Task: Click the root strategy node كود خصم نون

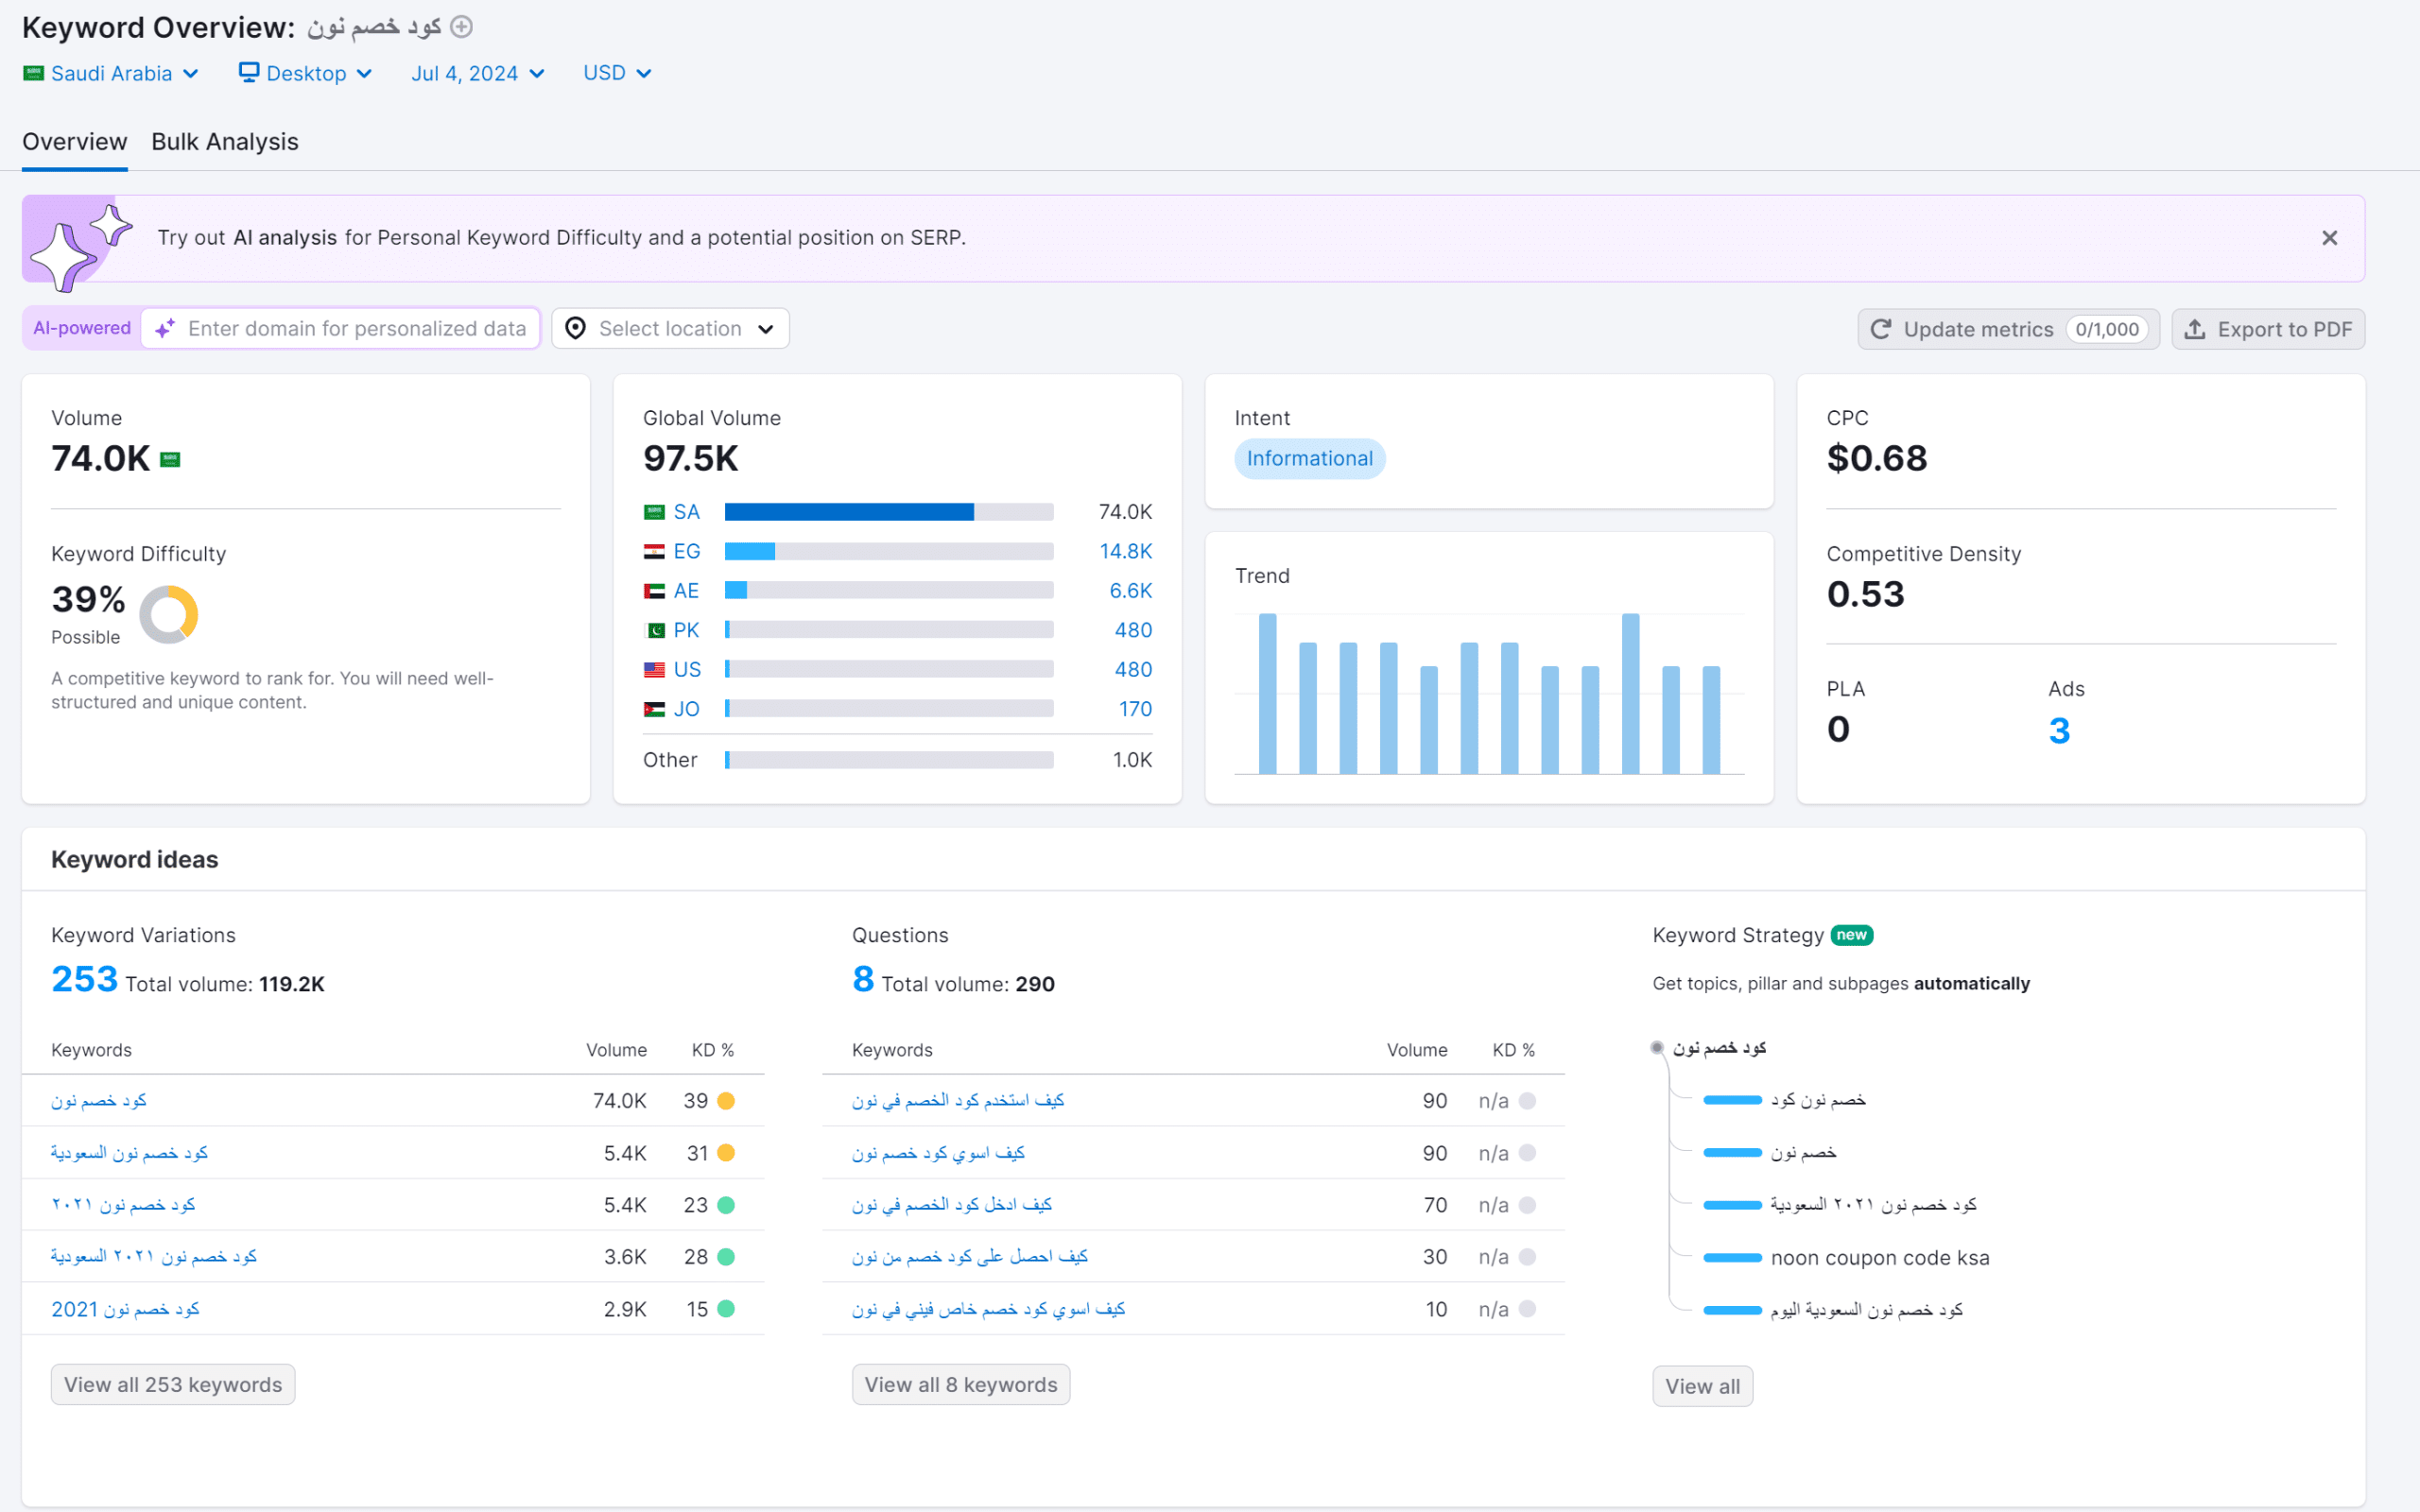Action: (1719, 1048)
